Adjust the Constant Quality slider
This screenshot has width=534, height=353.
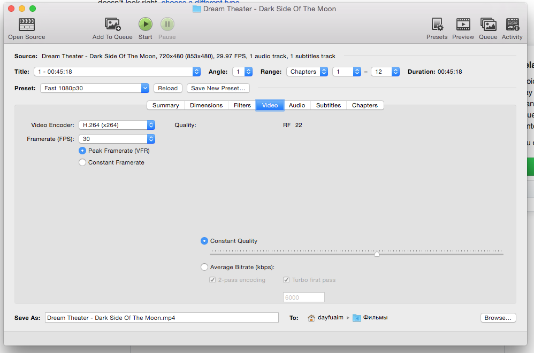pyautogui.click(x=377, y=254)
